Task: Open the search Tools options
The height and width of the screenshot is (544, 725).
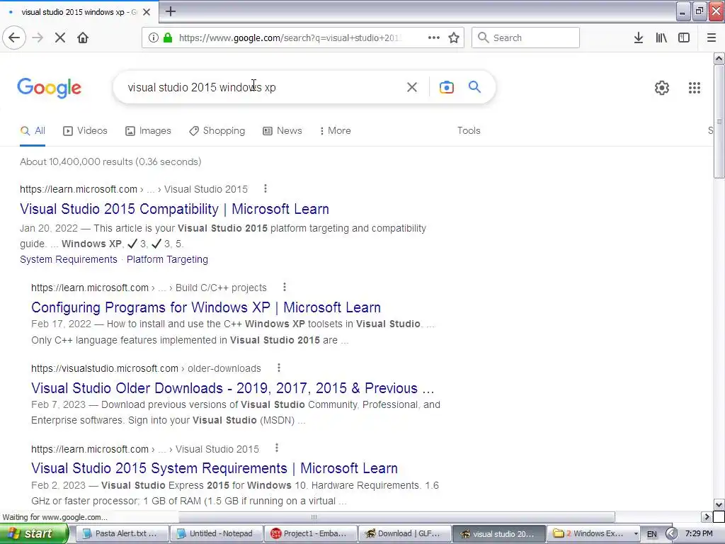Action: point(469,131)
